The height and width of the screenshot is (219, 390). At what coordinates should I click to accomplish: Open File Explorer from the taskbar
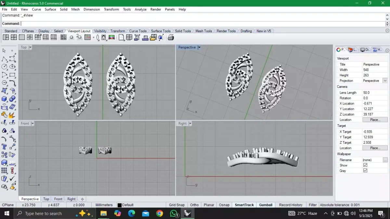[103, 213]
